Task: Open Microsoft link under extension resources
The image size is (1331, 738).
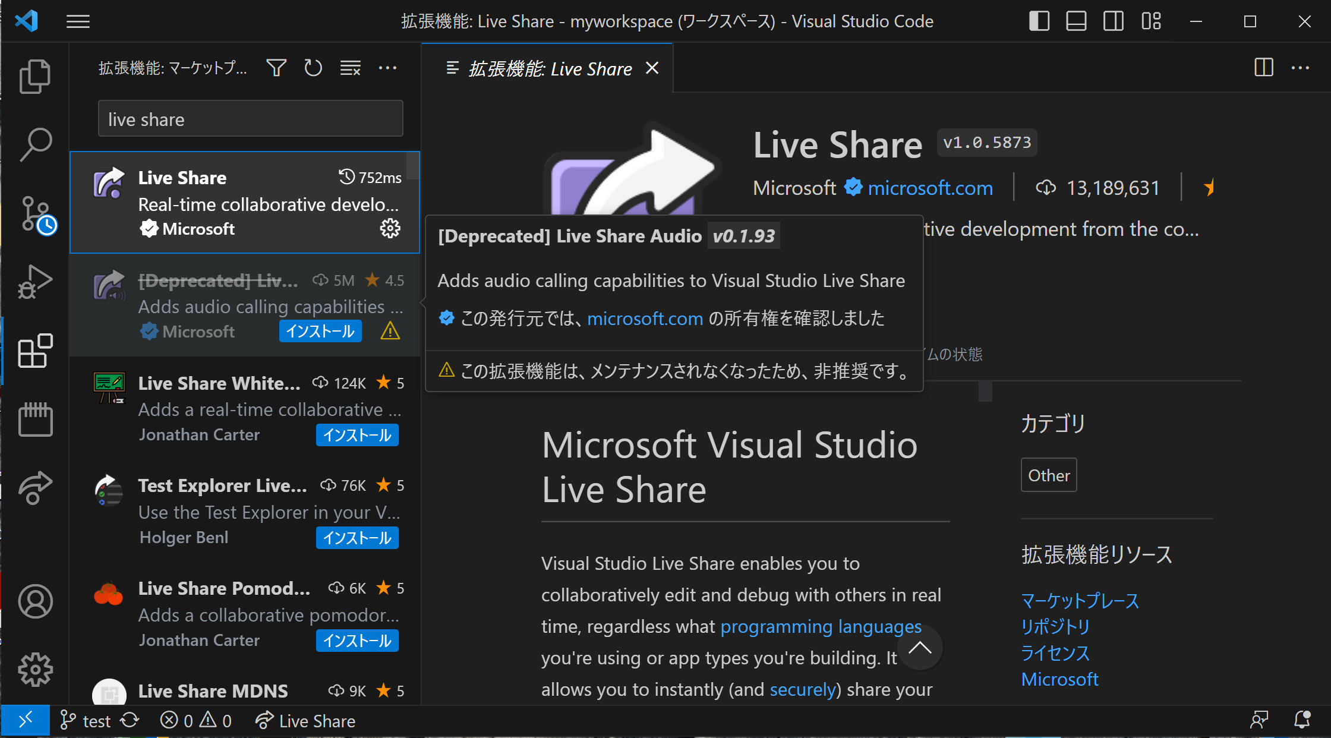Action: (x=1059, y=679)
